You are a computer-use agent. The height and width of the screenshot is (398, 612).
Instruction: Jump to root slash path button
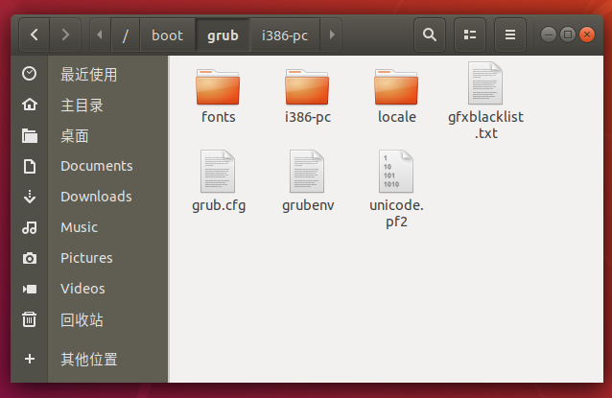[x=126, y=35]
